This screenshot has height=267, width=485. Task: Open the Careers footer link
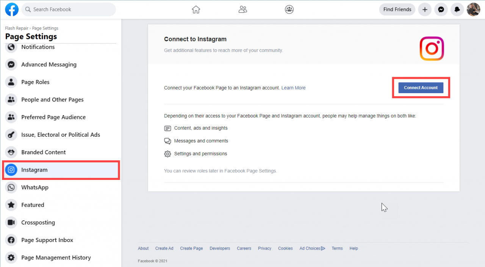click(x=244, y=248)
